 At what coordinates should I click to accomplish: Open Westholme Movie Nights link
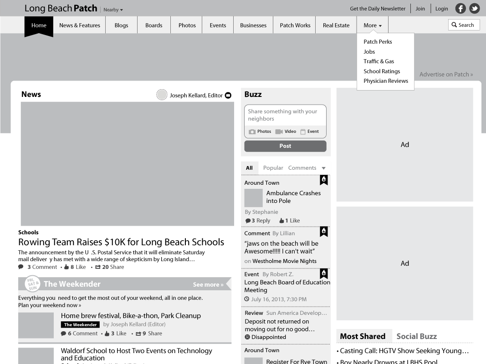[x=284, y=261]
